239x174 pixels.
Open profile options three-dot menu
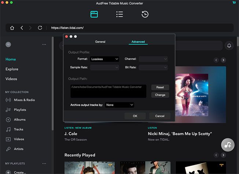pyautogui.click(x=44, y=45)
